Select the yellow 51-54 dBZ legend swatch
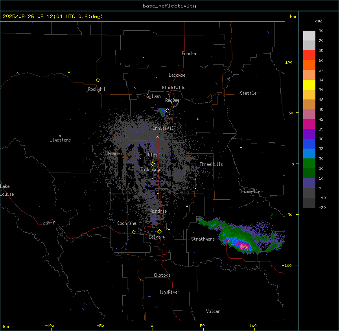The image size is (339, 331). tap(309, 85)
